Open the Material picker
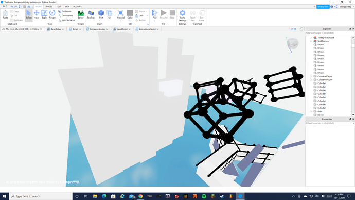 tap(121, 14)
